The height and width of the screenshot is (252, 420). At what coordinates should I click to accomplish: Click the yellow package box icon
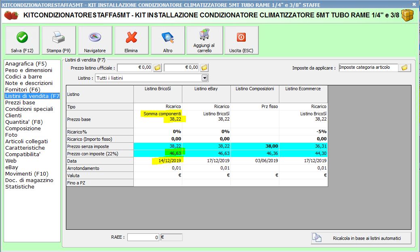click(x=407, y=15)
